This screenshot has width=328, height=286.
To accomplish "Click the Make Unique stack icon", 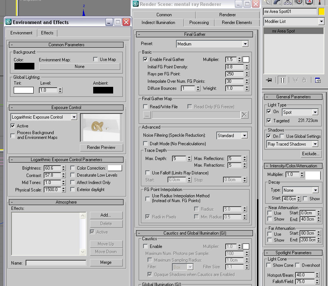I will 295,80.
